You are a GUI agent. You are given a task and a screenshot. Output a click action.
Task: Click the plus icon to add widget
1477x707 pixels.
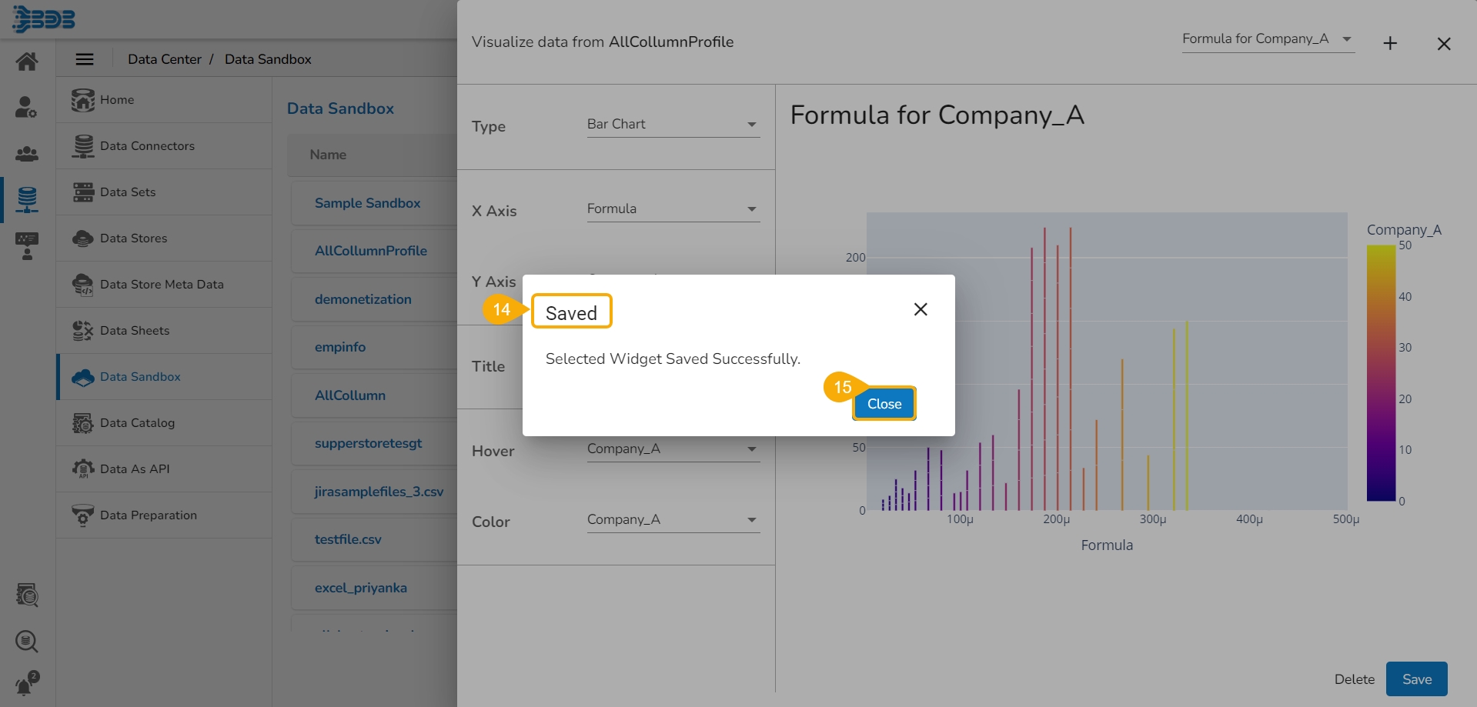1389,44
